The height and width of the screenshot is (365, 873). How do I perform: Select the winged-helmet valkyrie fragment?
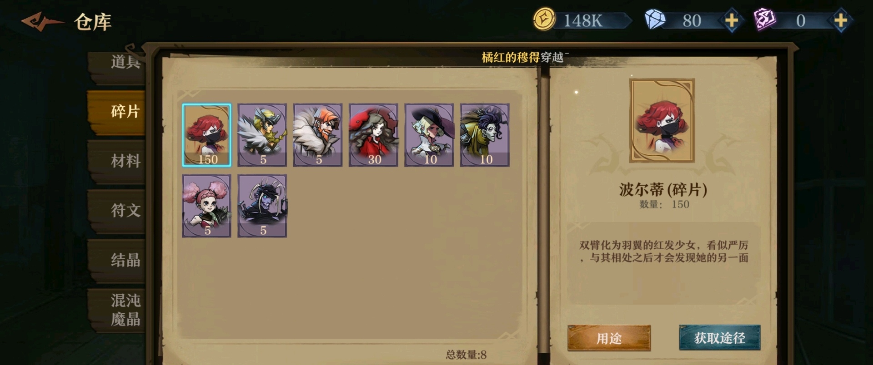tap(262, 135)
